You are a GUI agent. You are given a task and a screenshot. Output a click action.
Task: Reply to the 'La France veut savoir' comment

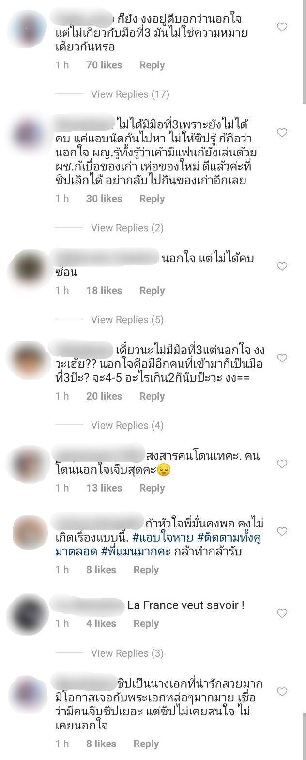(x=146, y=624)
